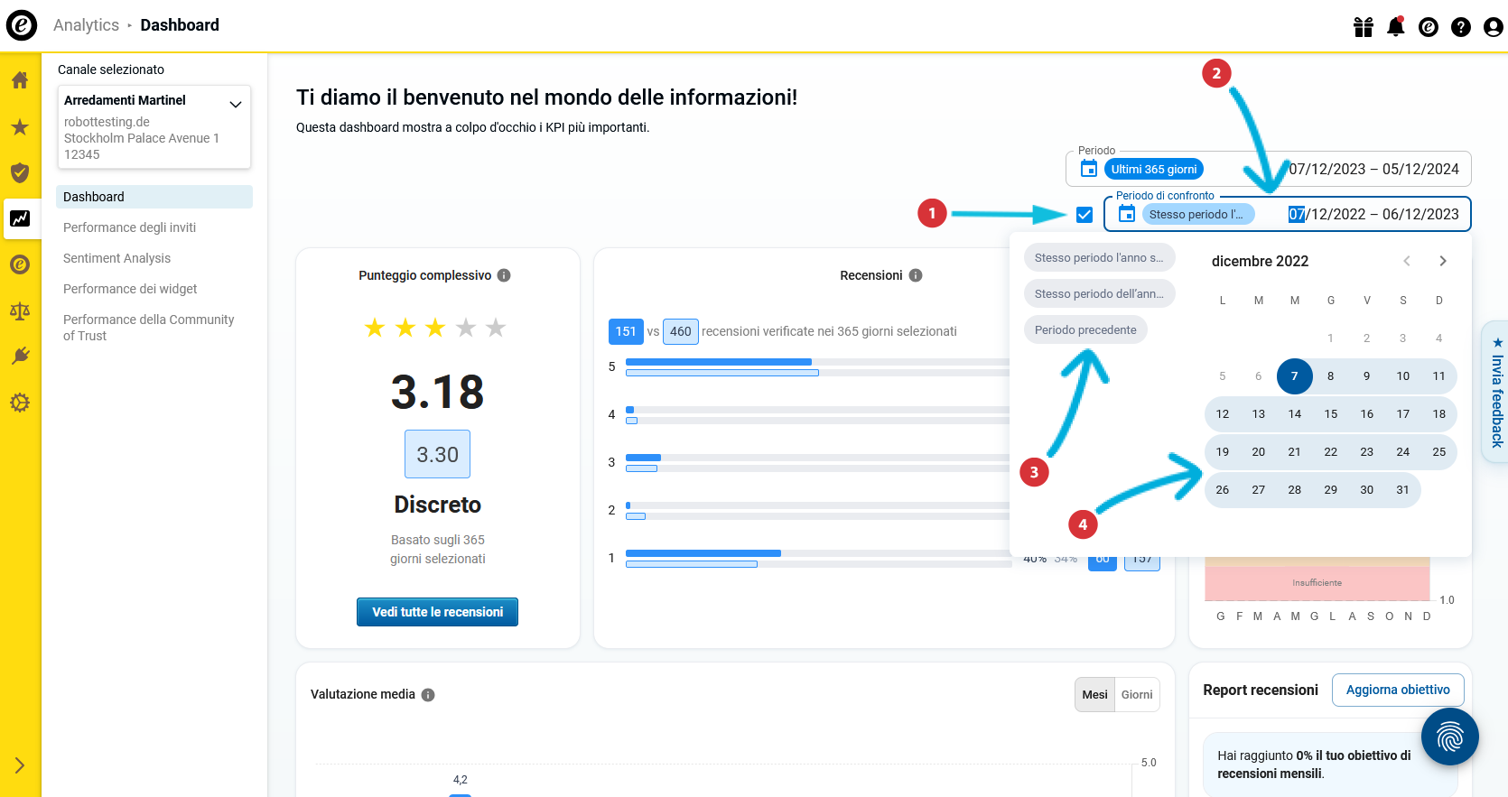Open the user account profile icon
The image size is (1508, 797).
click(x=1493, y=27)
